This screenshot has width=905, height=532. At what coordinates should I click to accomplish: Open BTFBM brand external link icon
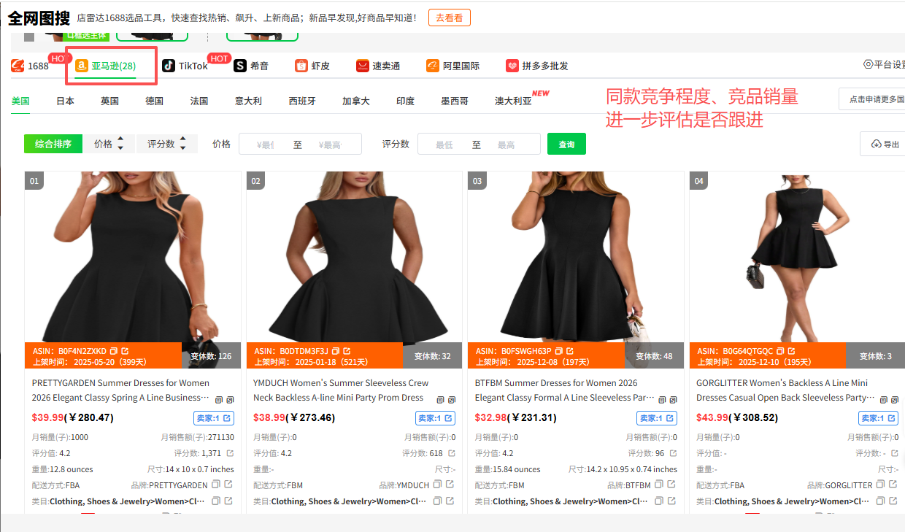pyautogui.click(x=672, y=485)
